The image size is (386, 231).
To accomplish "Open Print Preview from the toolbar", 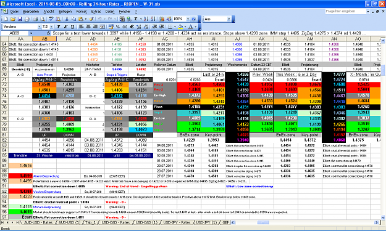I will [x=43, y=19].
